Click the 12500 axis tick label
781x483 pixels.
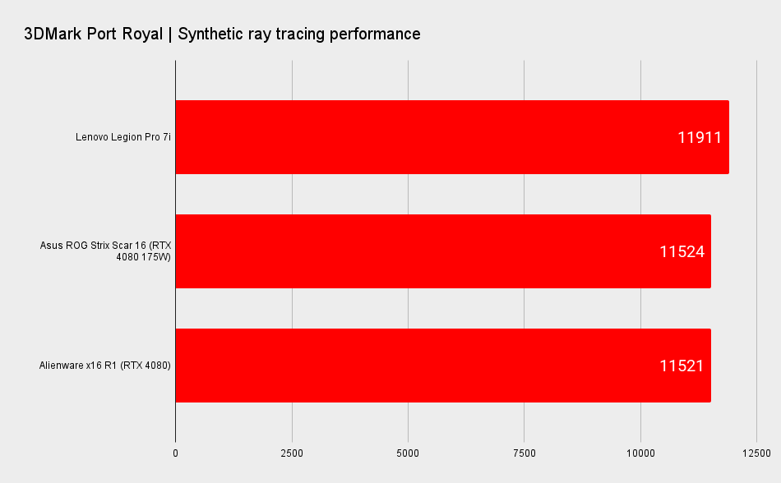tap(756, 453)
